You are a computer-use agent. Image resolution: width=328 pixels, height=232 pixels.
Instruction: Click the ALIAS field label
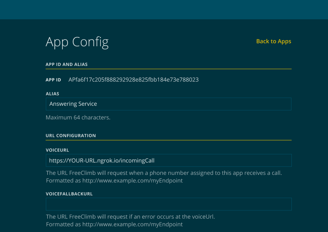point(52,94)
